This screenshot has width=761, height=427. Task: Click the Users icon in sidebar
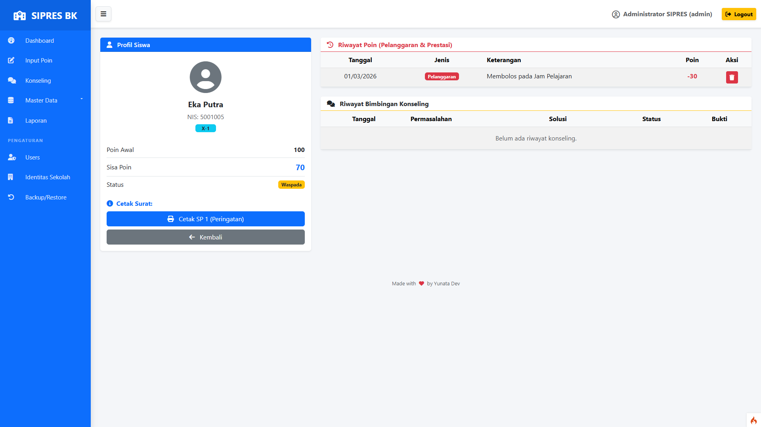tap(11, 158)
